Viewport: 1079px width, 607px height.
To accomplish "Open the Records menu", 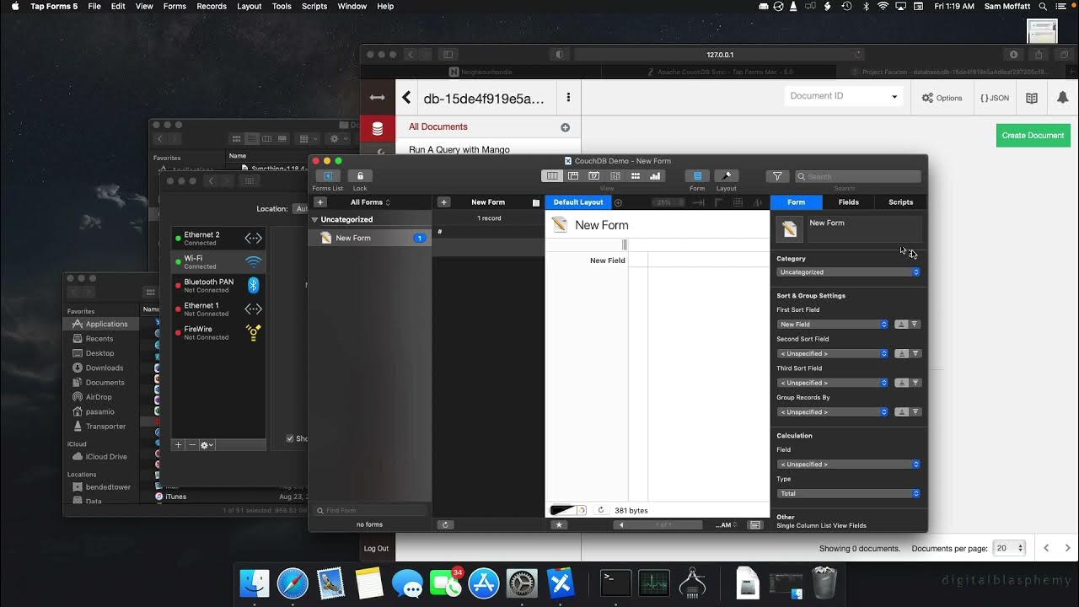I will pos(212,6).
